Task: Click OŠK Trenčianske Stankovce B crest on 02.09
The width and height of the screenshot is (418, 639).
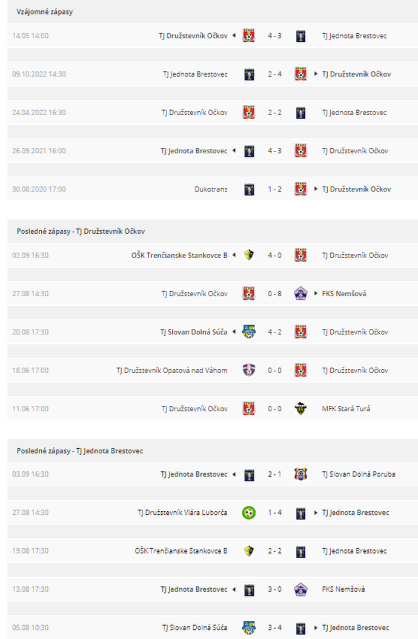Action: click(x=249, y=255)
